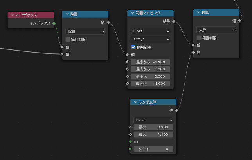Image resolution: width=252 pixels, height=160 pixels.
Task: Enable 範囲制限 checkbox in 除算 node
Action: click(68, 39)
